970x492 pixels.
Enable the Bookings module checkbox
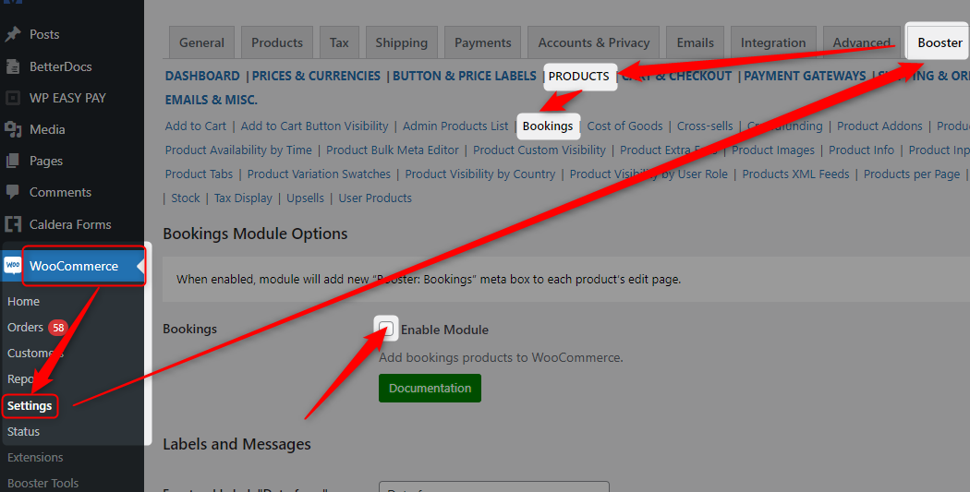point(387,329)
